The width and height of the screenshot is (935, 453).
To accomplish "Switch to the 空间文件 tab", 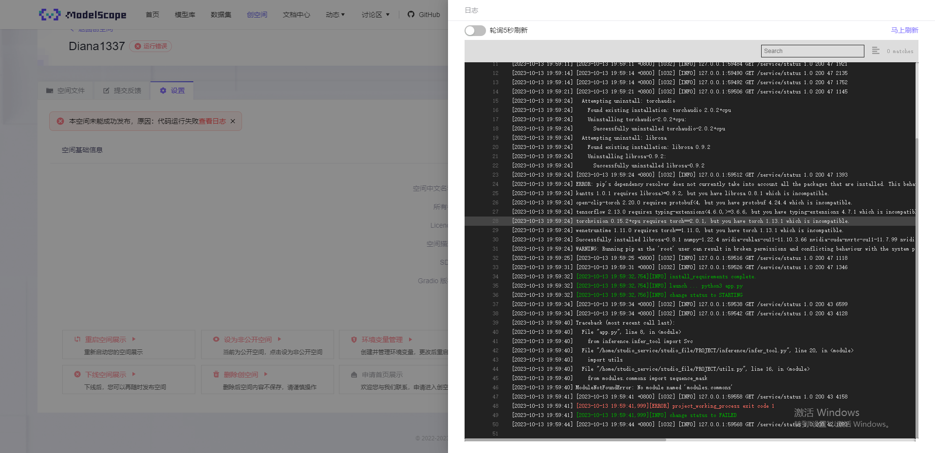I will click(x=65, y=91).
